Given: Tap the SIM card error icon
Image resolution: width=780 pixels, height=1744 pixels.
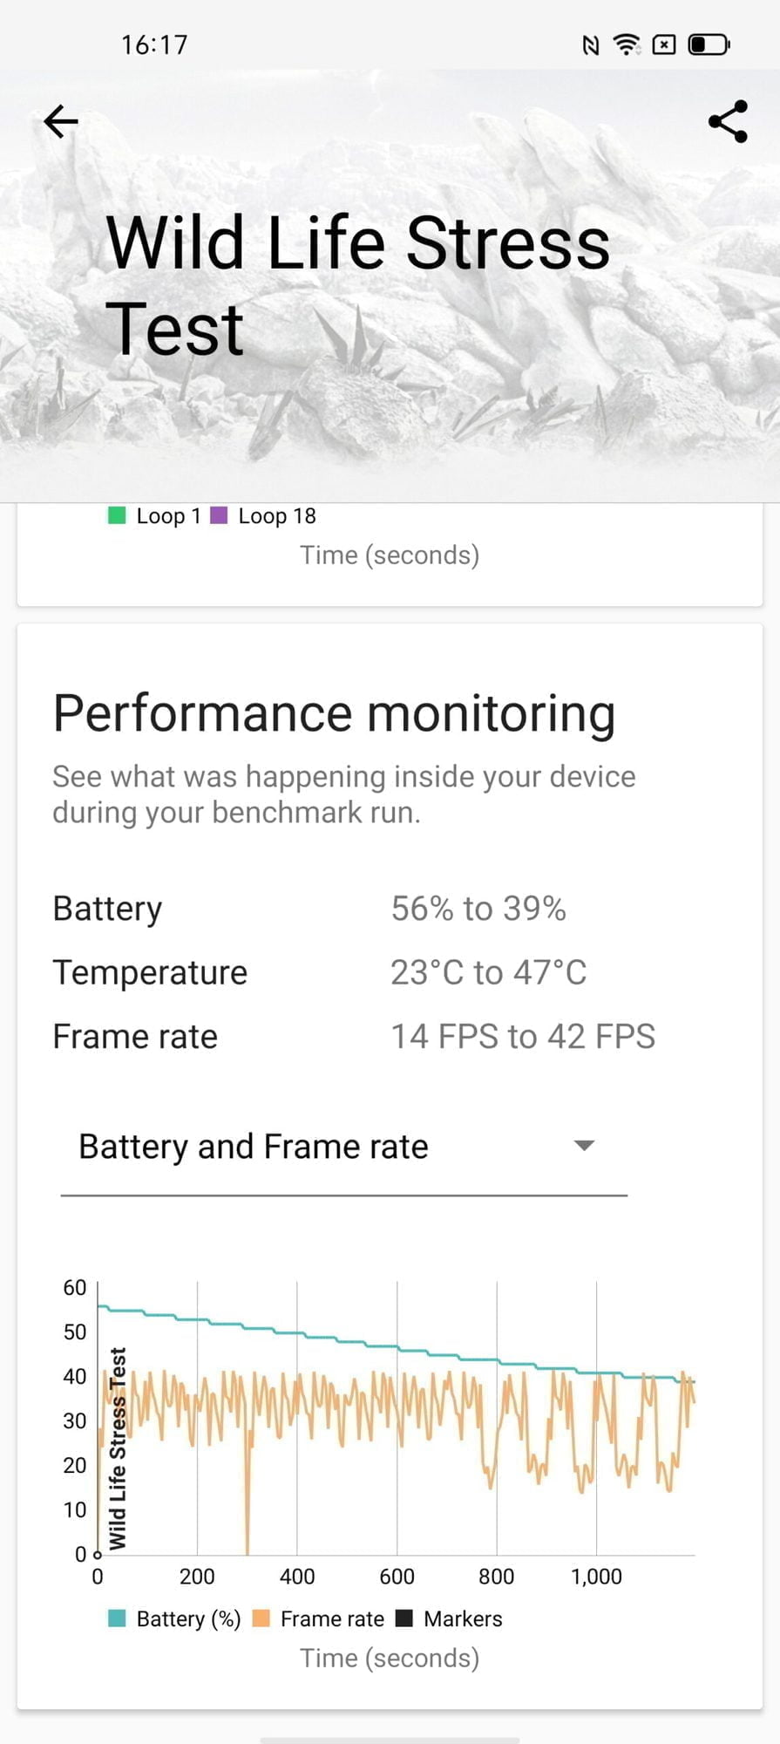Looking at the screenshot, I should [664, 44].
